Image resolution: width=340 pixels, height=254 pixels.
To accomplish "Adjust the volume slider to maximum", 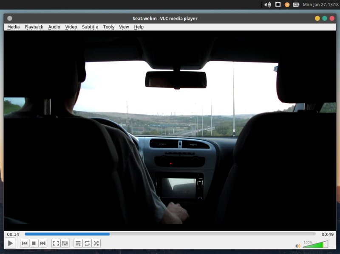I will click(x=326, y=245).
